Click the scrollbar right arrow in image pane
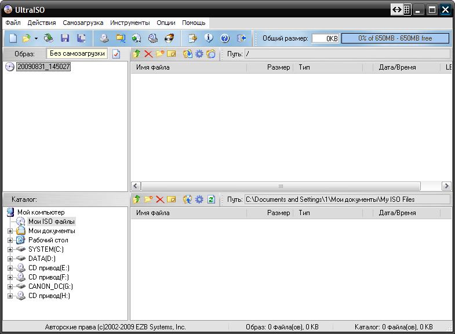This screenshot has width=455, height=334. [446, 186]
